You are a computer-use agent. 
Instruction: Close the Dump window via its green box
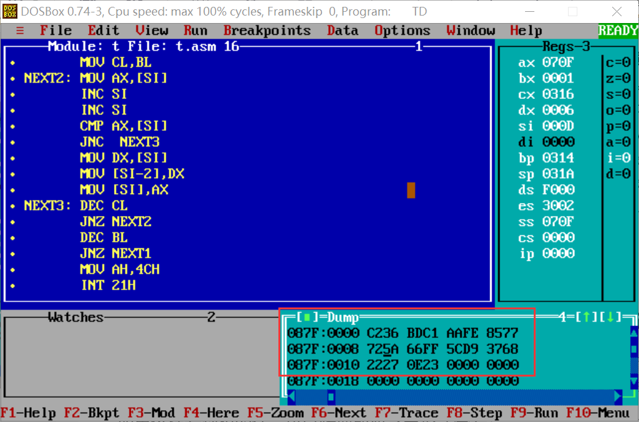[x=307, y=317]
